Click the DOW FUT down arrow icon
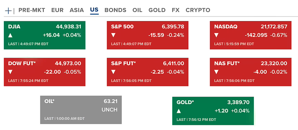This screenshot has width=298, height=130. pos(10,72)
